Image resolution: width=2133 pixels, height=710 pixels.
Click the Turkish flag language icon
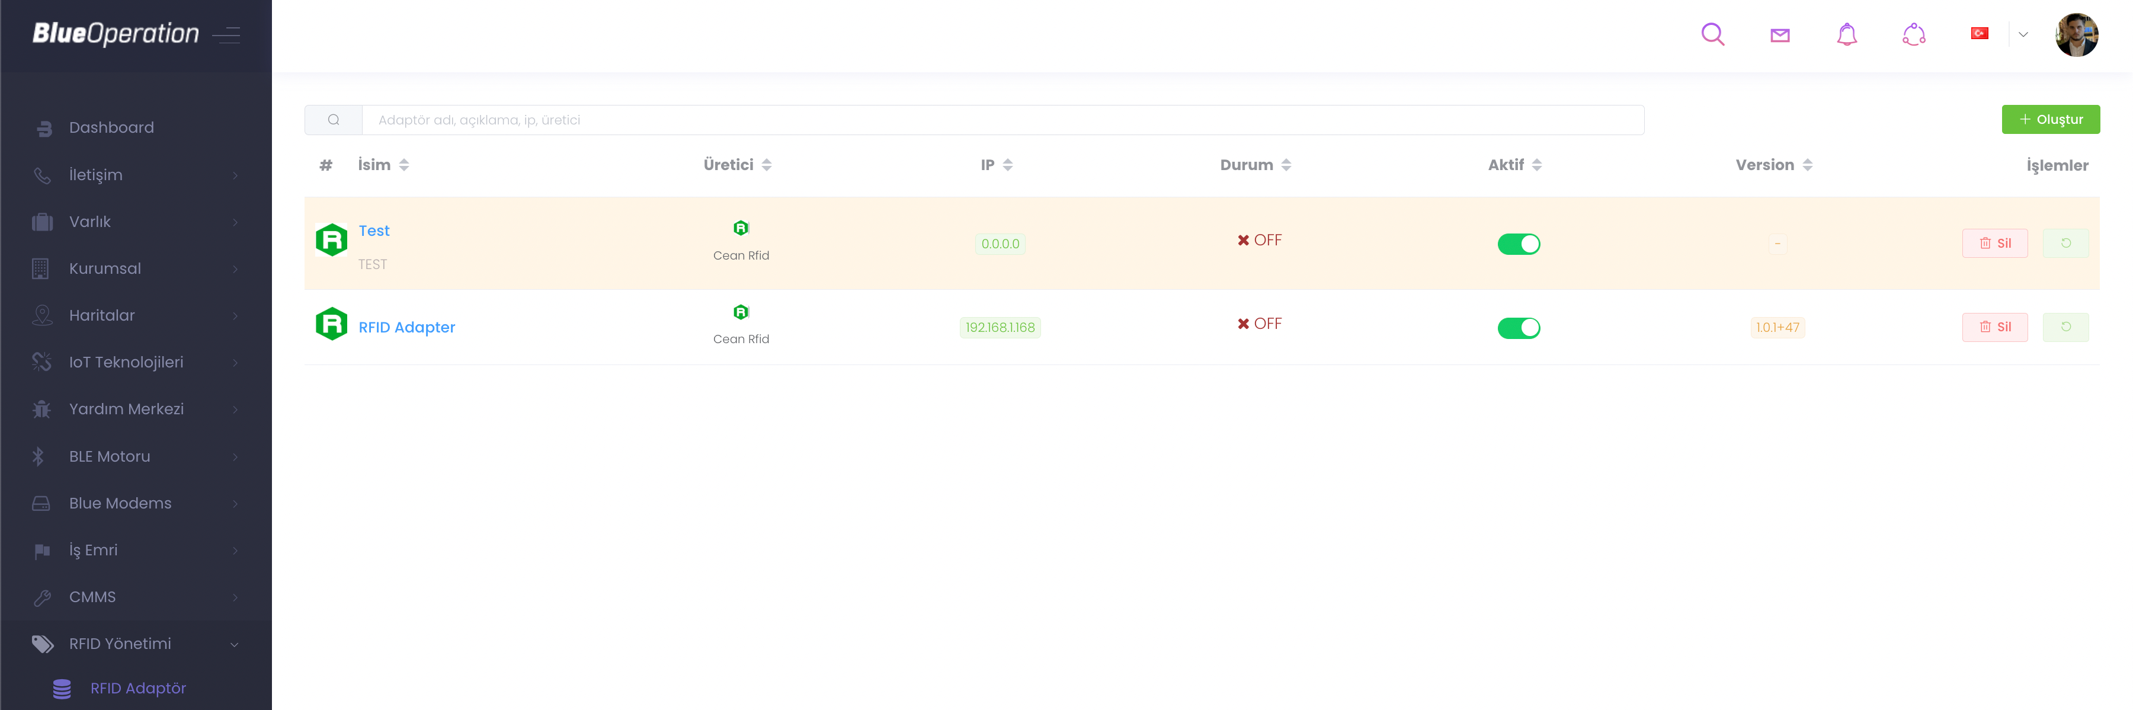(1979, 34)
